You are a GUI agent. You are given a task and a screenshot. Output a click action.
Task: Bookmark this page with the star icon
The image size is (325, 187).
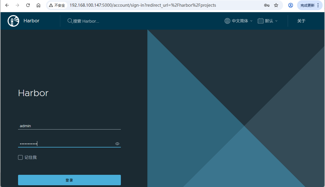click(x=276, y=5)
